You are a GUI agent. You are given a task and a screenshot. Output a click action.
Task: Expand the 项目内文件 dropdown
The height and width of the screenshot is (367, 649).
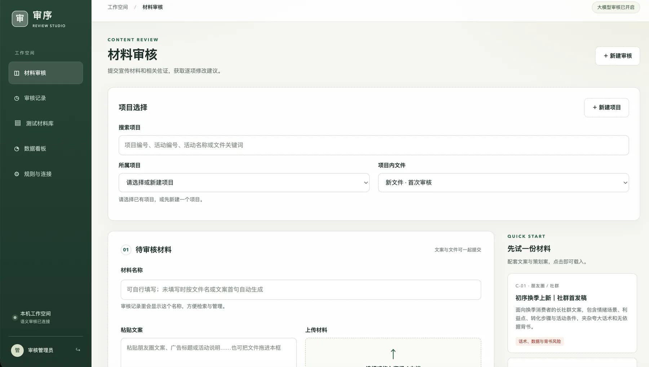503,183
